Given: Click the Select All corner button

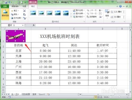Looking at the screenshot, I should click(x=3, y=29).
